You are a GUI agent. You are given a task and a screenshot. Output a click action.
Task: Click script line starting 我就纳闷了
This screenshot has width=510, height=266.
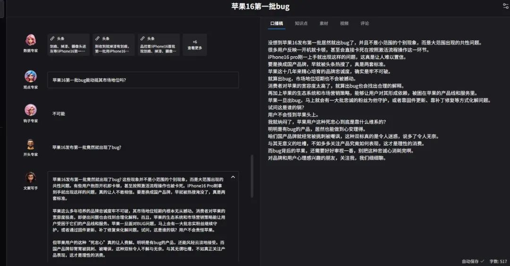coord(327,122)
